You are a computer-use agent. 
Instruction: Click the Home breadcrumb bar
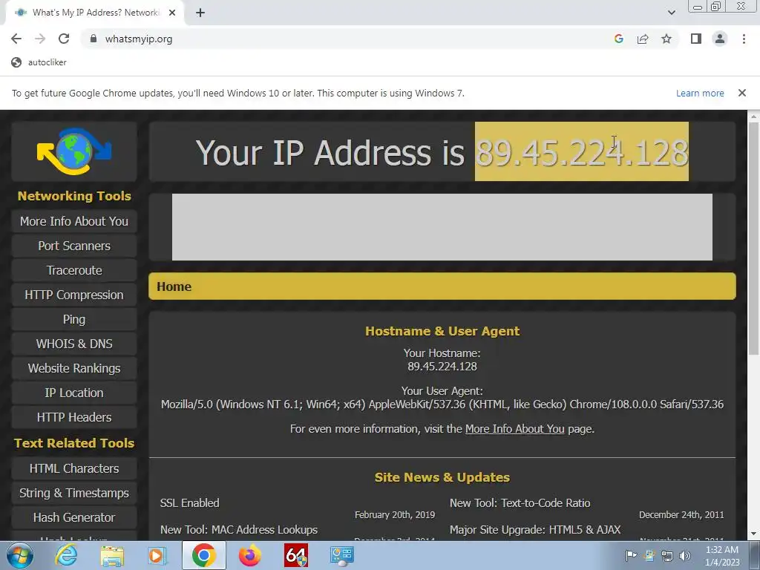[x=442, y=286]
